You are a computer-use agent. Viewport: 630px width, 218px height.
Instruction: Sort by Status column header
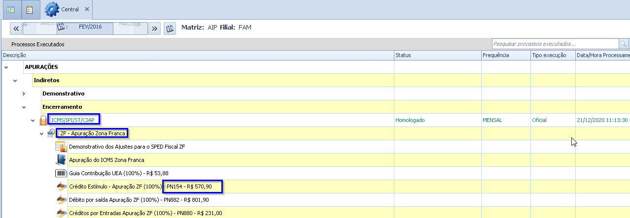(437, 55)
